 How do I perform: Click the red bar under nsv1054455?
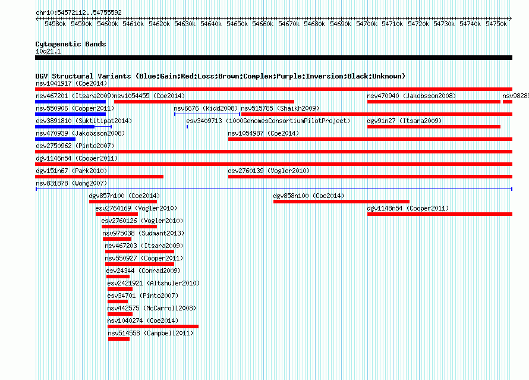click(x=204, y=102)
